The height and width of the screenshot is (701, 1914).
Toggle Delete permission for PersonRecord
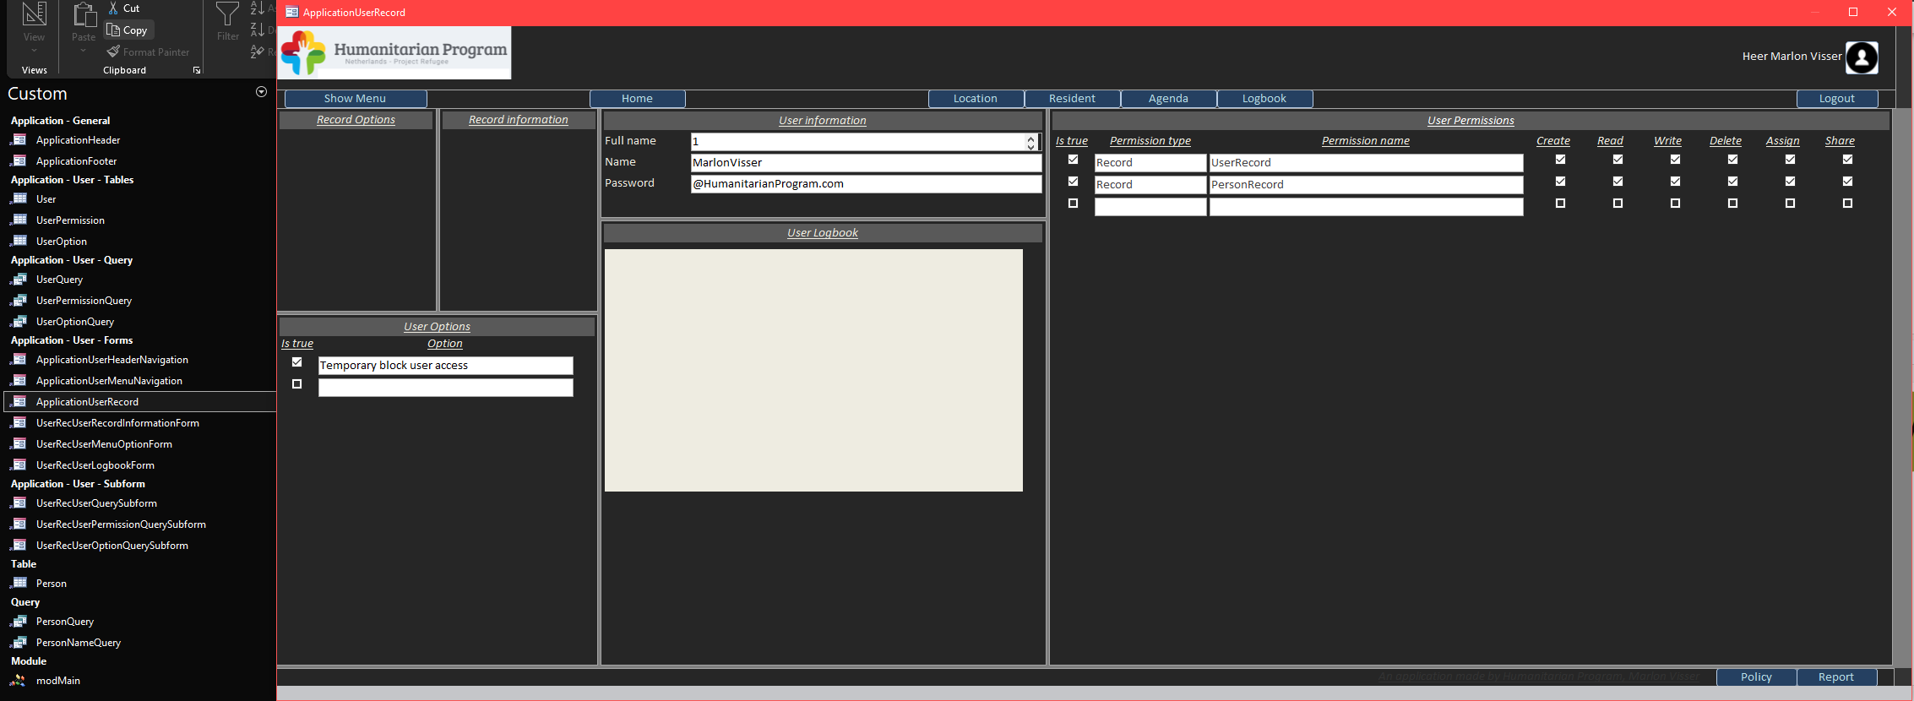[x=1732, y=182]
